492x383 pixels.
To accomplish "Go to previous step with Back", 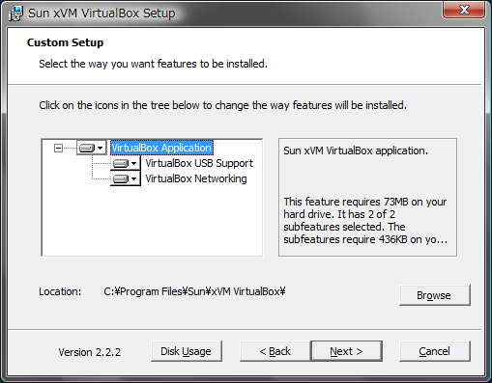I will 275,351.
